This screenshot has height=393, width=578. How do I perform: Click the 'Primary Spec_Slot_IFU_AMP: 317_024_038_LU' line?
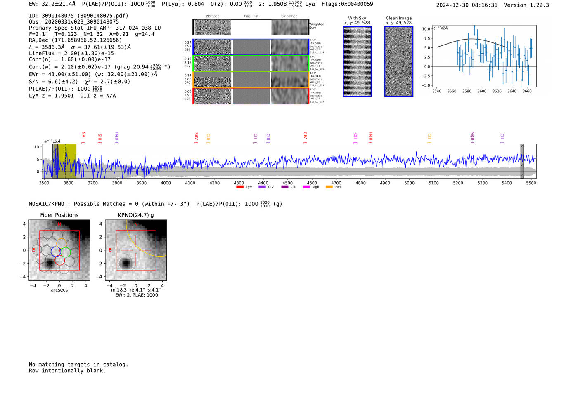coord(95,28)
